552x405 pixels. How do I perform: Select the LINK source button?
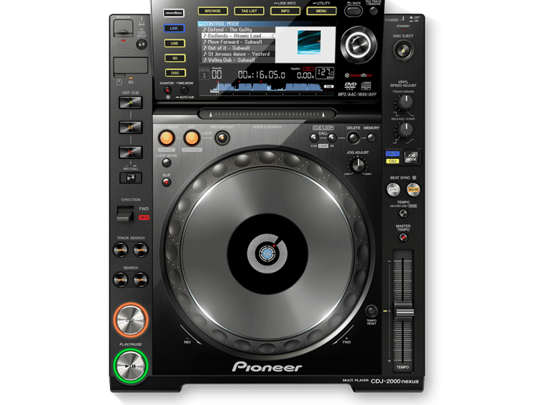tap(174, 28)
